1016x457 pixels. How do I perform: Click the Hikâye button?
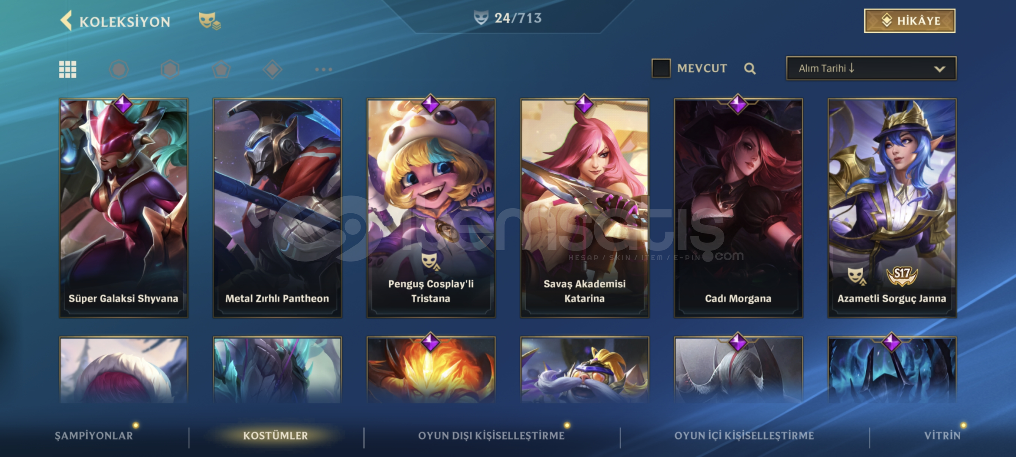click(910, 21)
